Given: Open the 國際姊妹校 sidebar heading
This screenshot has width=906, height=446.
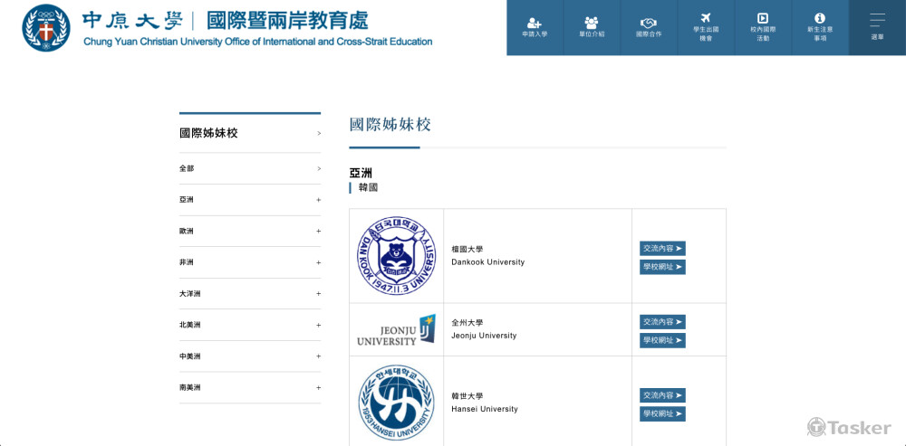Looking at the screenshot, I should 208,133.
